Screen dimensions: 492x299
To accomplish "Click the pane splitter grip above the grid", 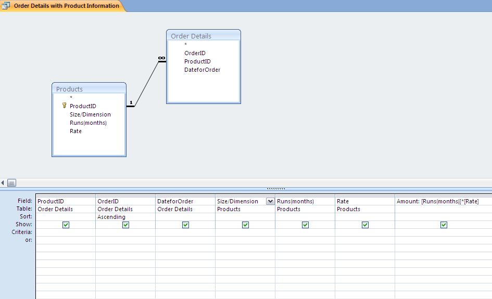I will 275,189.
